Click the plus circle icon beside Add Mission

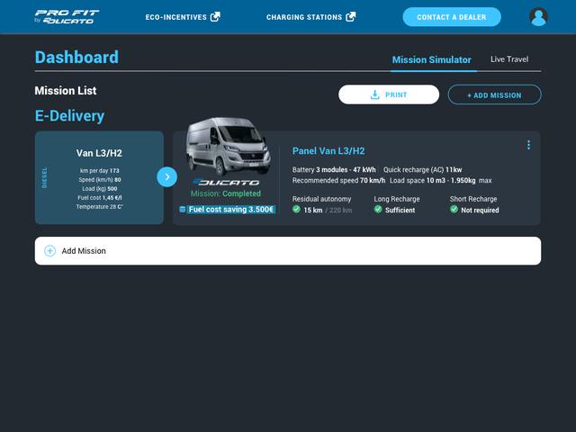50,251
